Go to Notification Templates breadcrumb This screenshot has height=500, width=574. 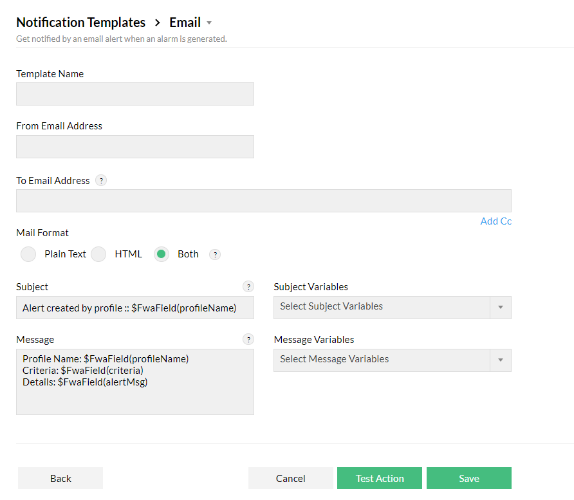click(81, 23)
